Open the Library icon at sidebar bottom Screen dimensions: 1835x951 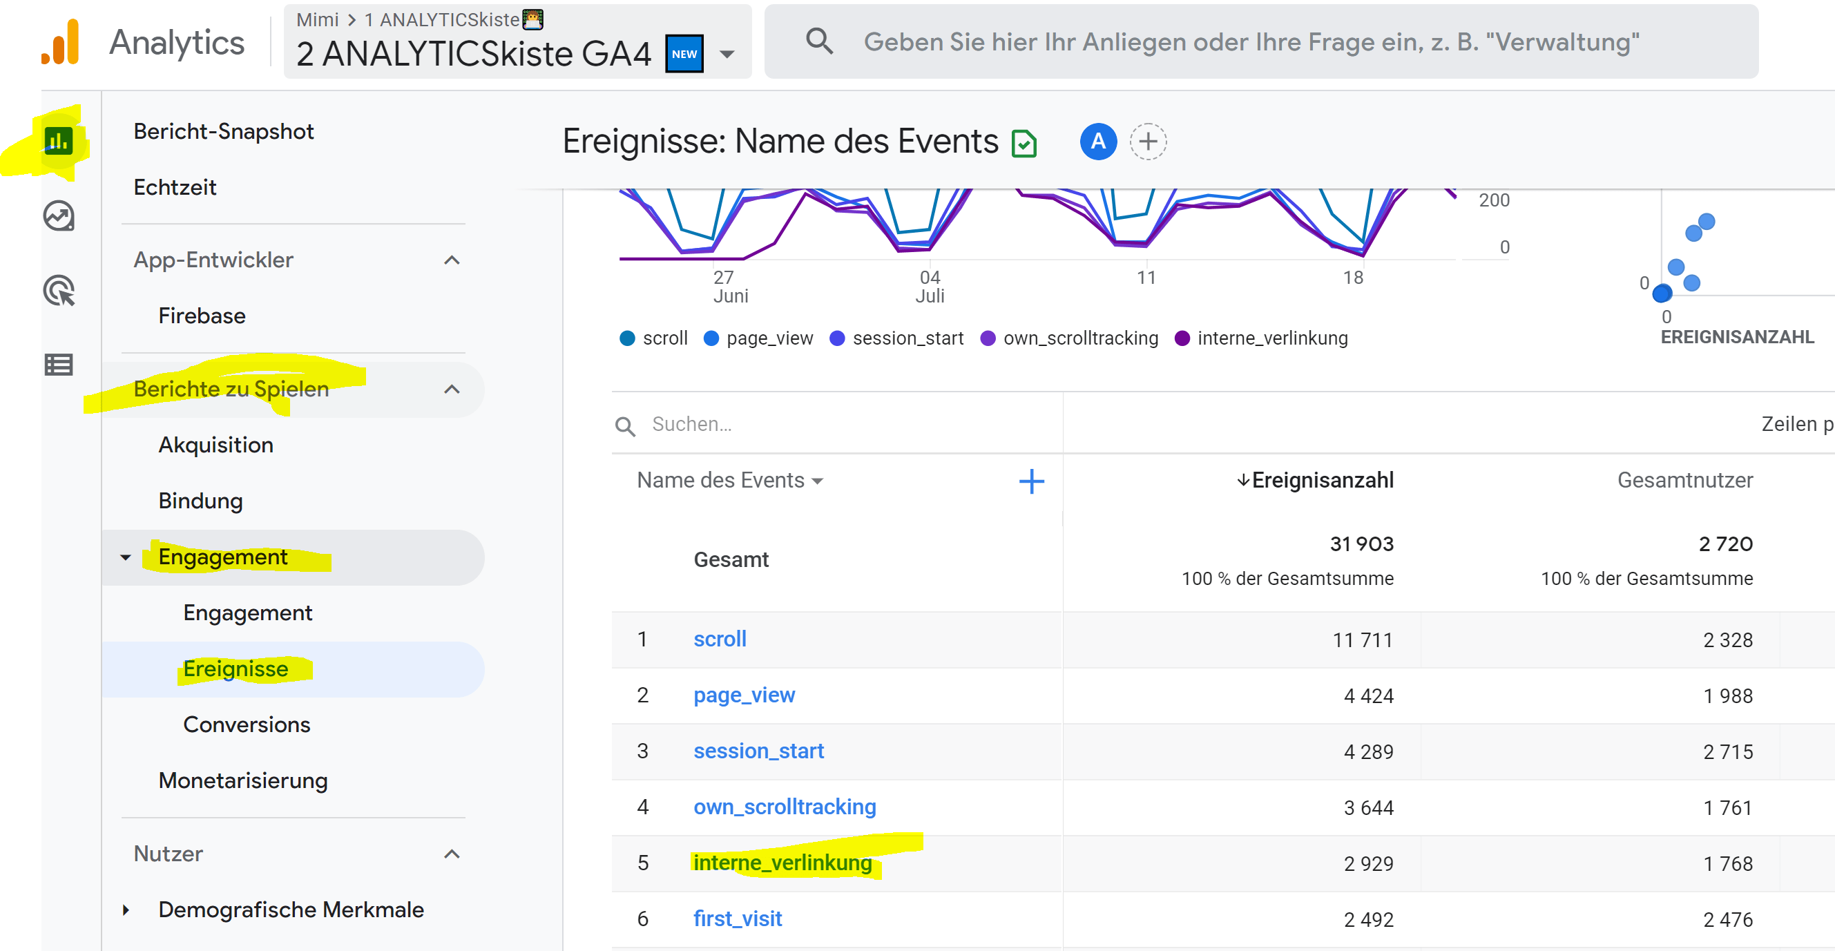point(59,365)
